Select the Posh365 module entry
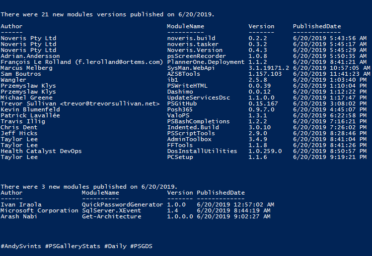 (180, 109)
